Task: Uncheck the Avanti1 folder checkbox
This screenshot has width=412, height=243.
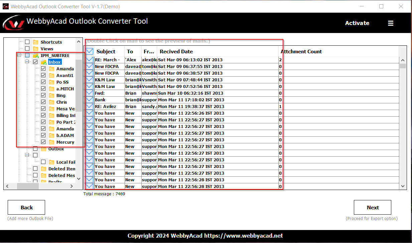Action: [43, 75]
